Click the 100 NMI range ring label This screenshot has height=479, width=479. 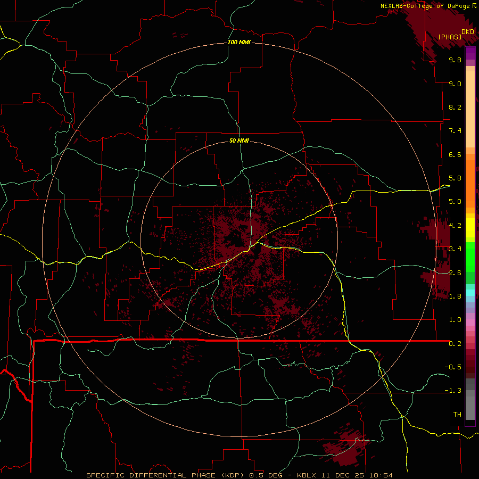pyautogui.click(x=239, y=42)
